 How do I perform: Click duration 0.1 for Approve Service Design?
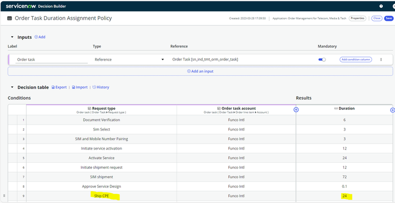(x=344, y=186)
